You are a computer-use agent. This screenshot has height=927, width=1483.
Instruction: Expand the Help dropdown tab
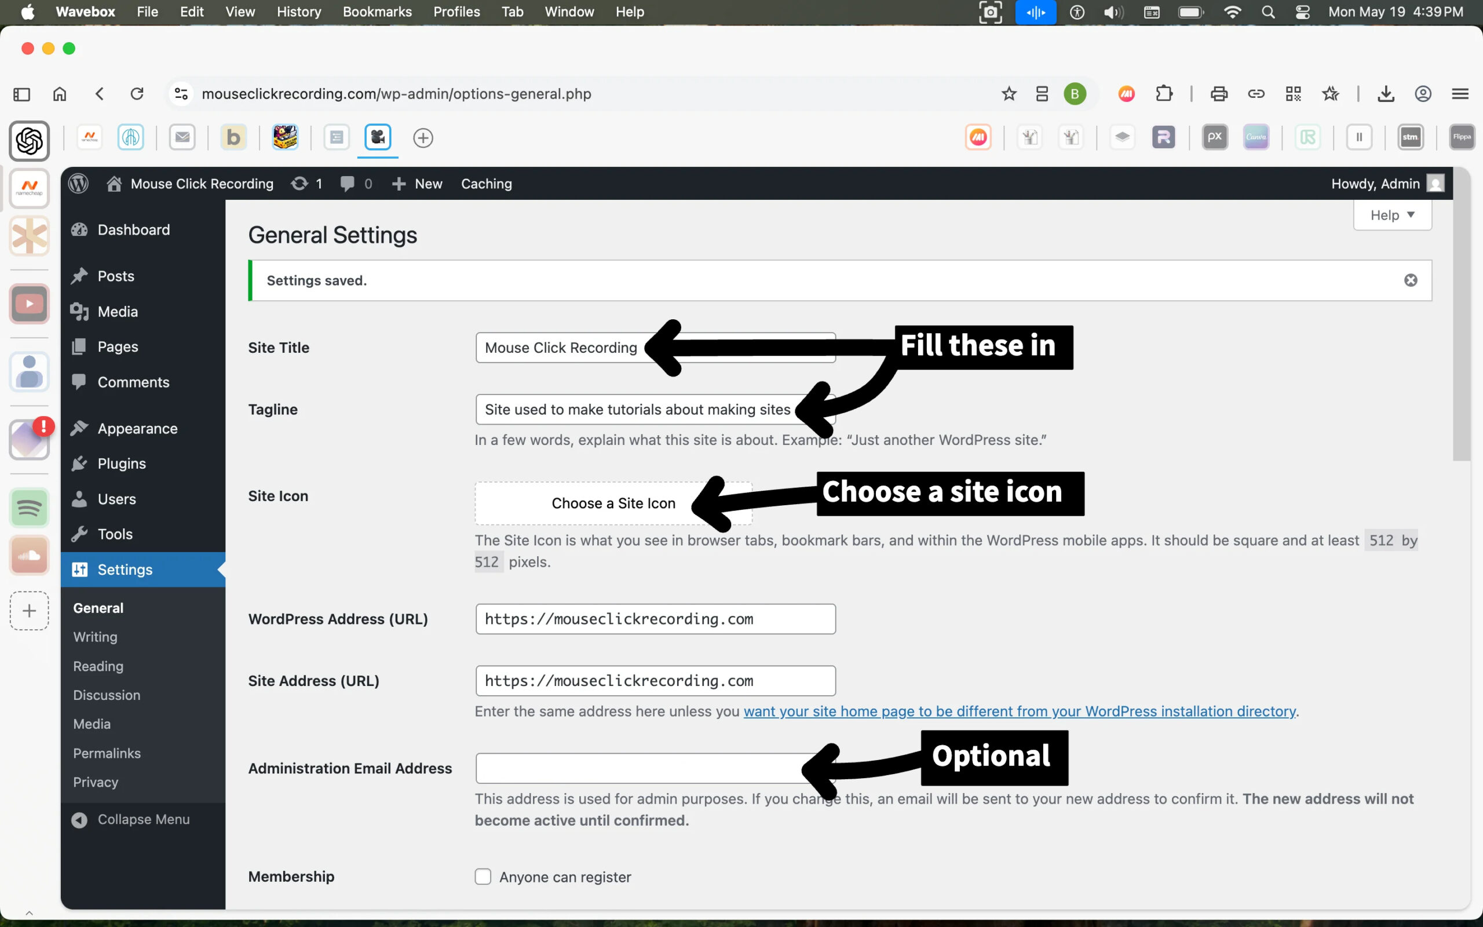(x=1391, y=215)
